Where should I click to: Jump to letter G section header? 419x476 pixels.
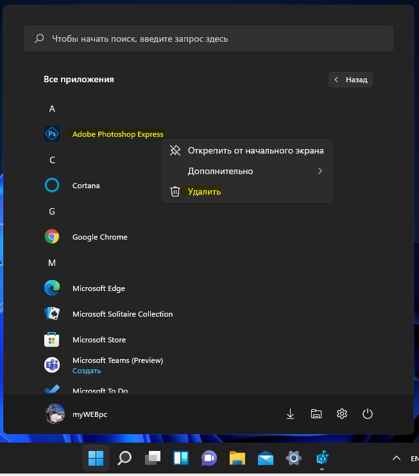[x=52, y=211]
